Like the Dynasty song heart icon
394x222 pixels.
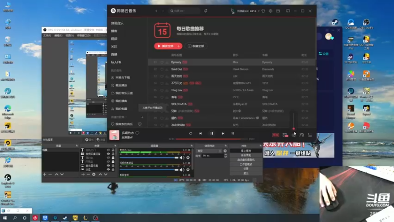pos(162,62)
